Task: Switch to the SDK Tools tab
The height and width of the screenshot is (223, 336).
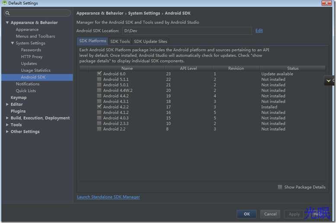Action: pyautogui.click(x=120, y=41)
